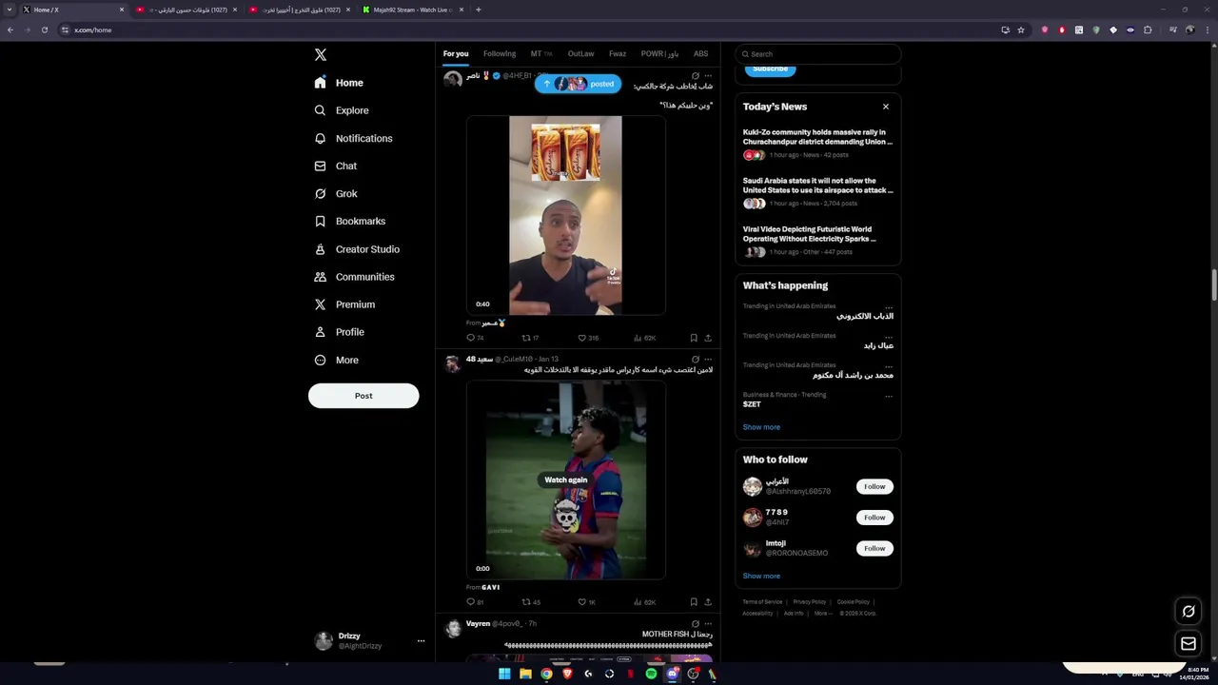Switch to the Majeh92 Stream browser tab

click(413, 10)
